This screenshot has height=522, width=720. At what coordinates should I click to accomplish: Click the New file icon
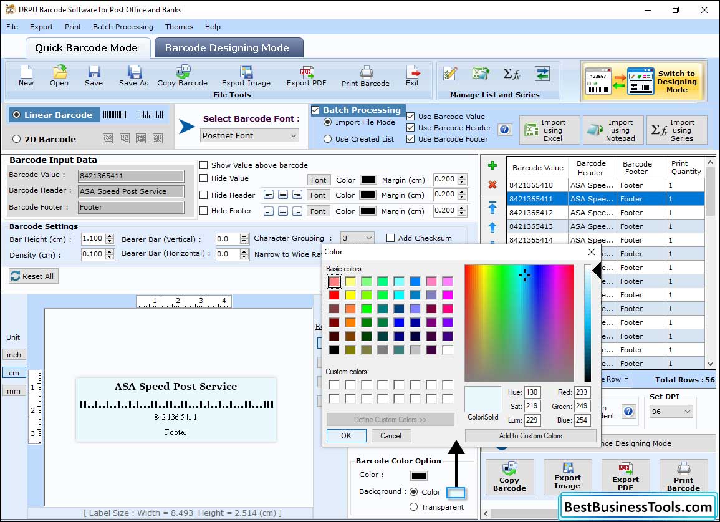tap(26, 76)
